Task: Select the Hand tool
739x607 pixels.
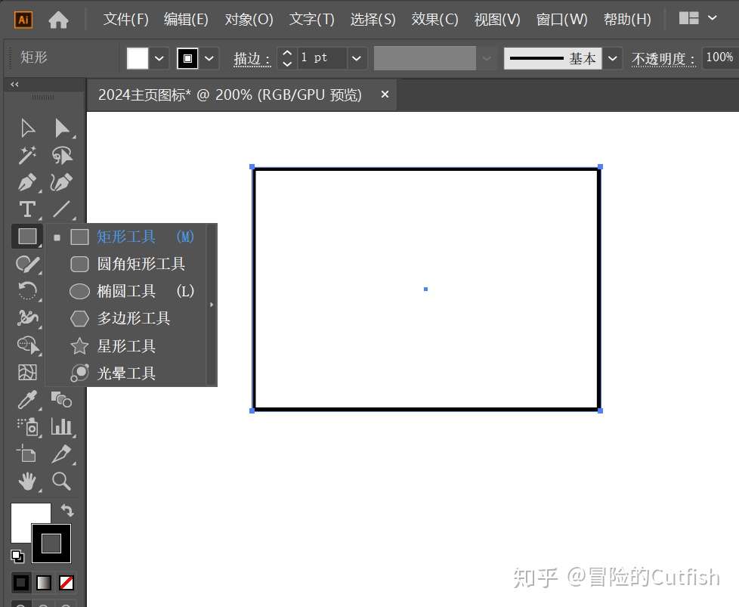Action: 27,482
